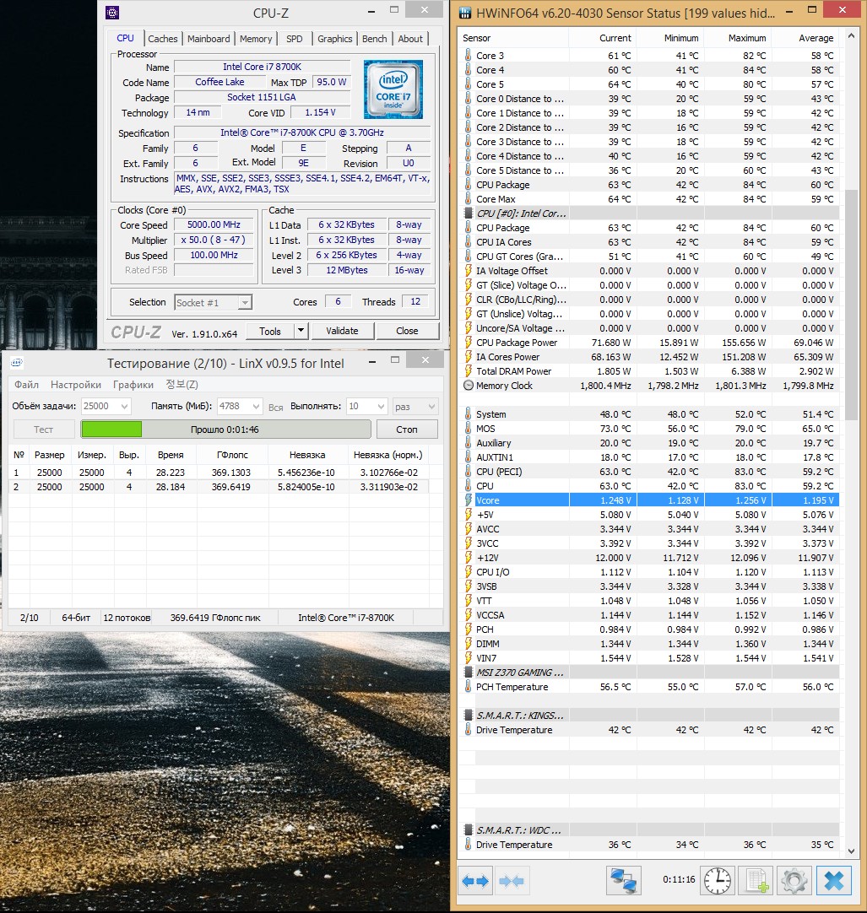
Task: Click the Close button in CPU-Z
Action: tap(407, 331)
